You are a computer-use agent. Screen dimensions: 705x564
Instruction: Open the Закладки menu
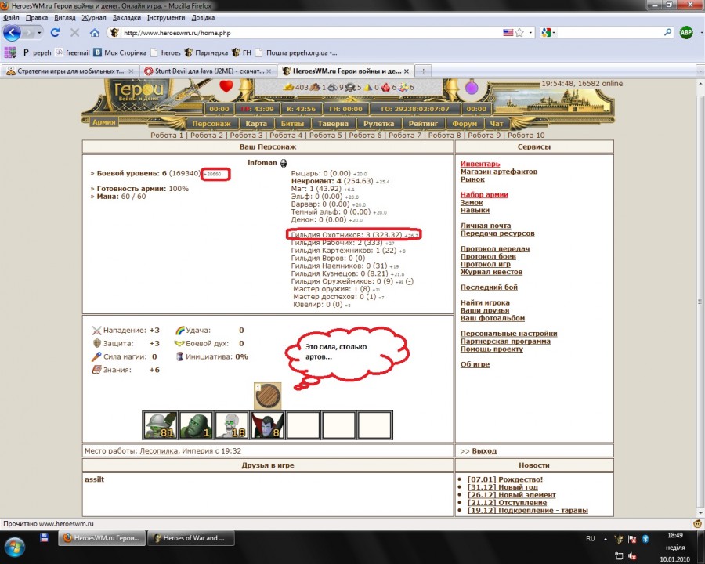coord(127,17)
